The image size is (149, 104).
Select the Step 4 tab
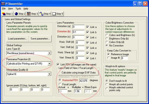pos(45,14)
